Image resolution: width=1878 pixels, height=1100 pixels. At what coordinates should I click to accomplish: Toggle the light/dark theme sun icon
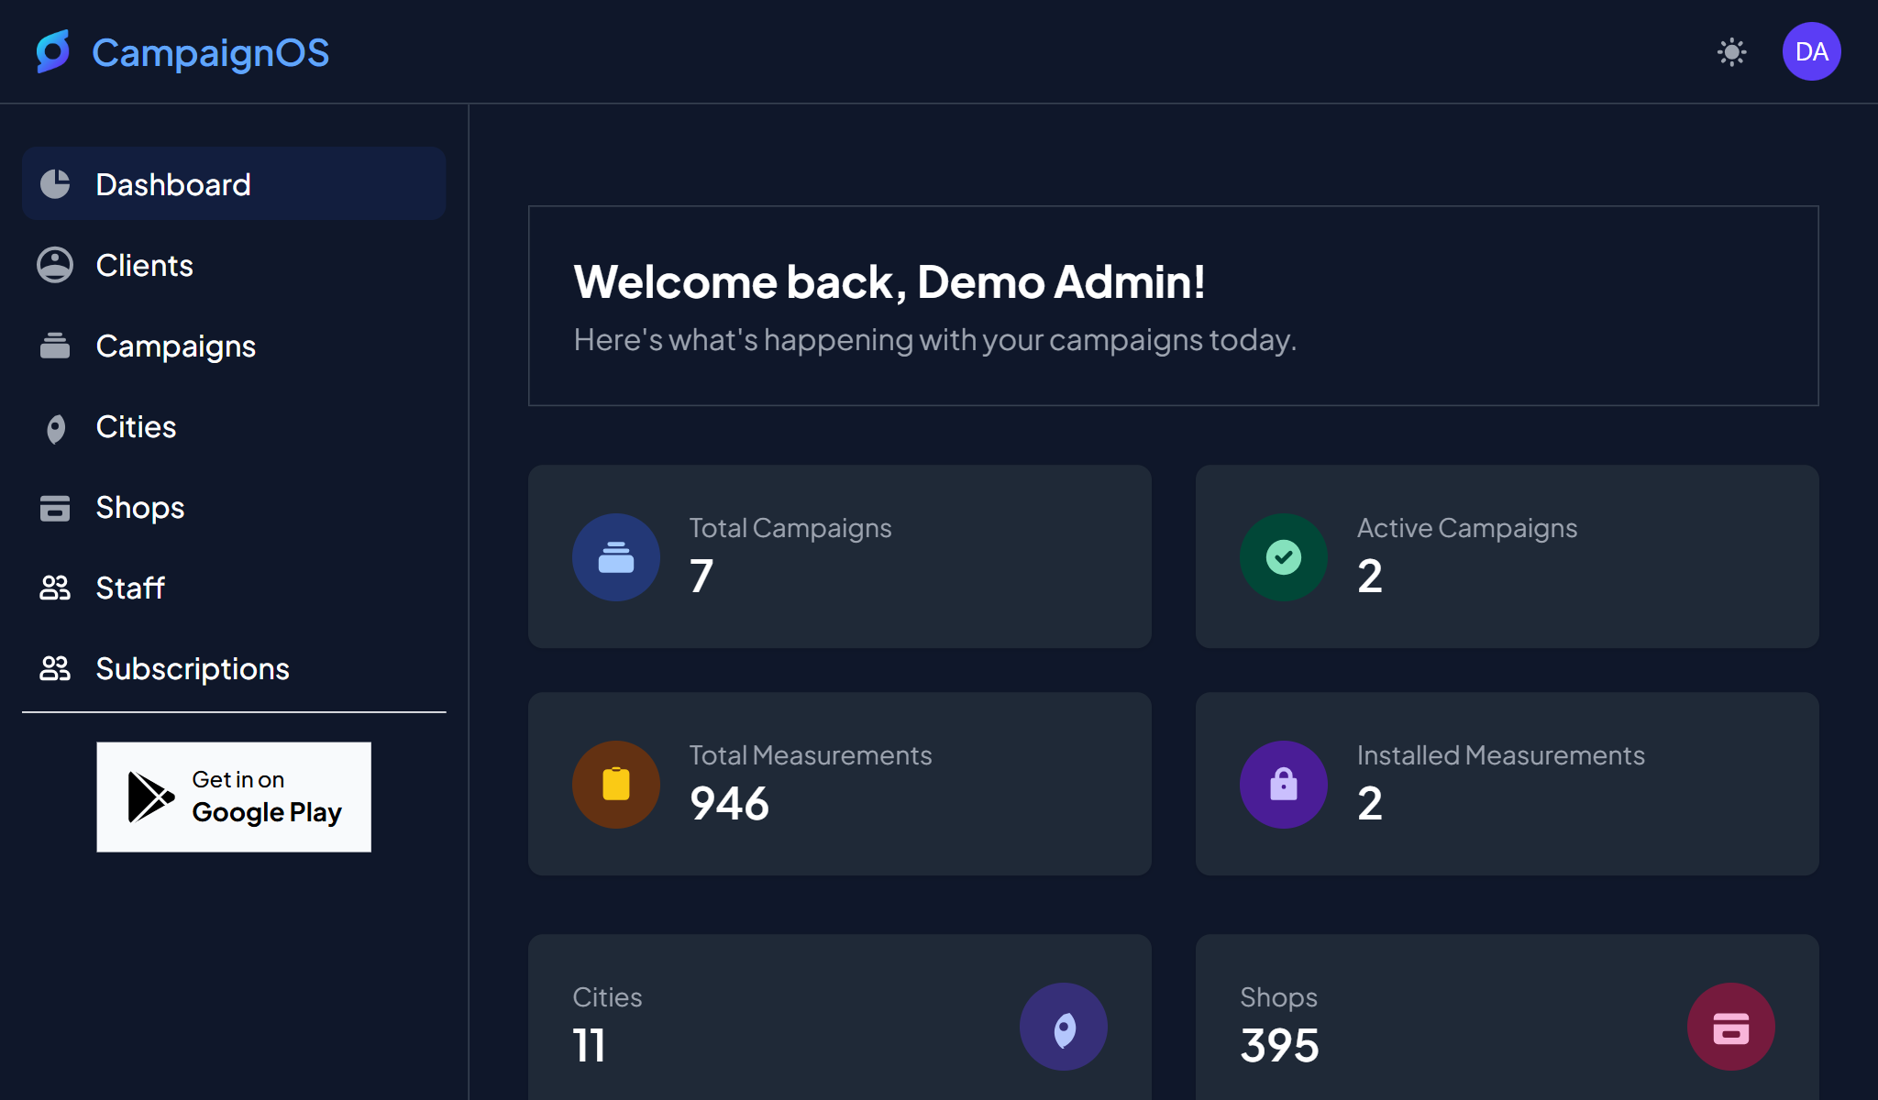tap(1731, 51)
